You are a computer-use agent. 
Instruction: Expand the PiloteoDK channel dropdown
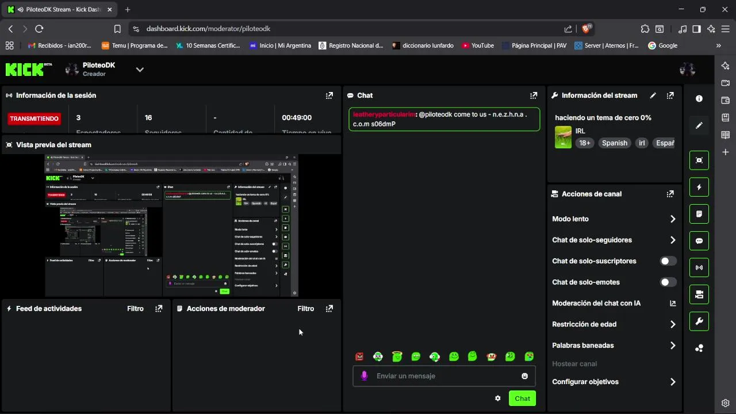(x=140, y=70)
